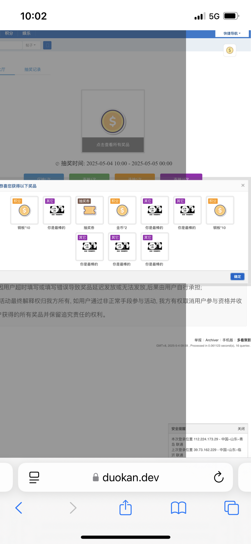Screen dimensions: 251x544
Task: Click 点击查看所有奖品 banner
Action: point(113,145)
